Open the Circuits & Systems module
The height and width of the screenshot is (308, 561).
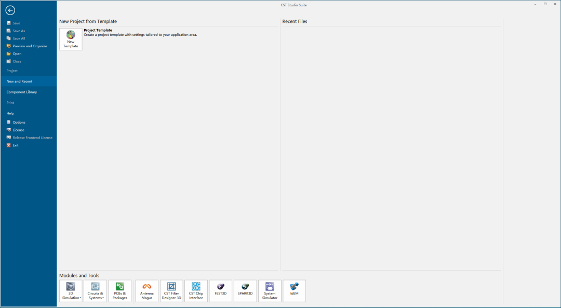point(95,291)
